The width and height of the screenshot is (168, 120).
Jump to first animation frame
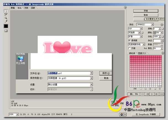point(143,94)
